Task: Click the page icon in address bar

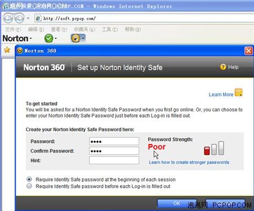Action: click(x=38, y=19)
